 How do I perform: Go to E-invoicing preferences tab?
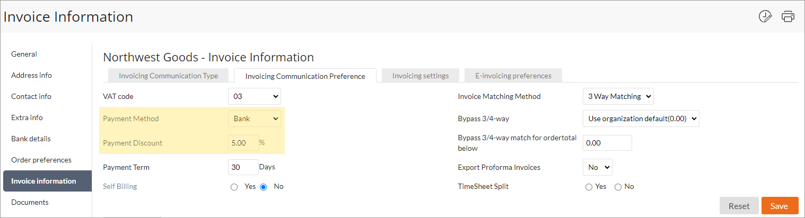pyautogui.click(x=513, y=76)
